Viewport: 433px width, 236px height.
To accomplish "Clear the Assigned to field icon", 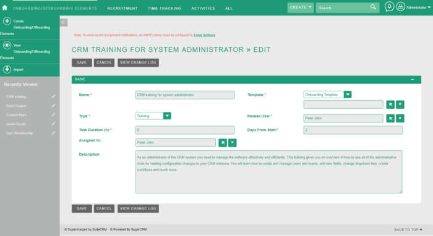I will tap(232, 143).
